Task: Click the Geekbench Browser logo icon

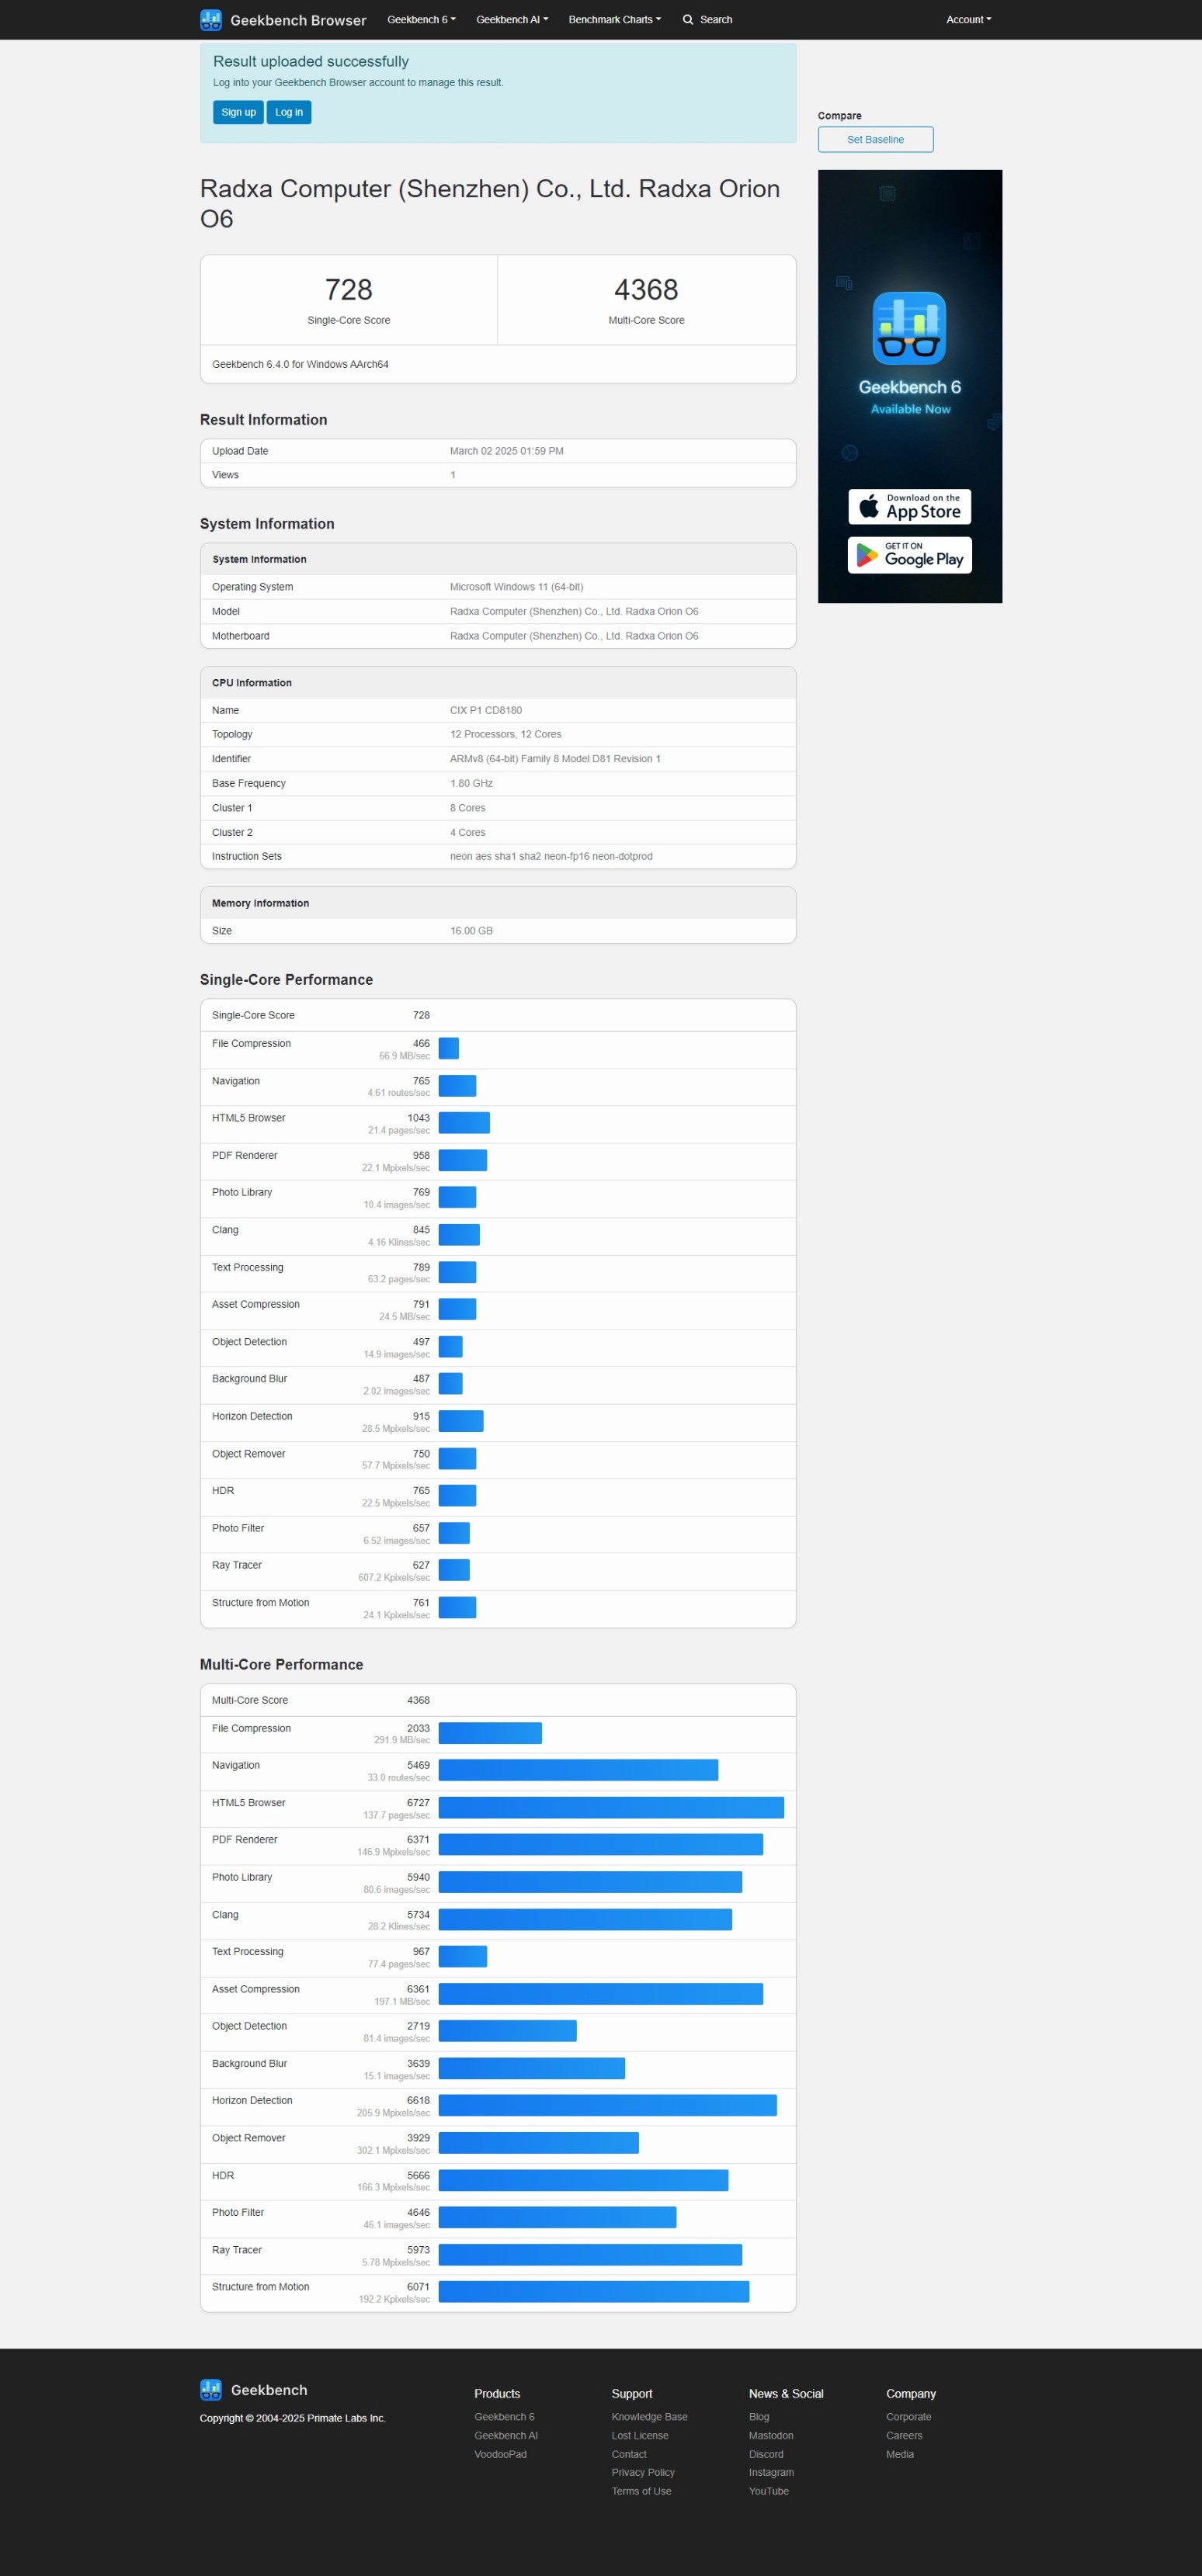Action: click(x=210, y=20)
